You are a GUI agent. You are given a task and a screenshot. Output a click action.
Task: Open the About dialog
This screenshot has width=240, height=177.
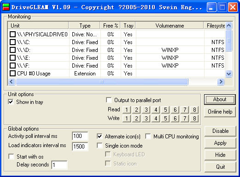click(x=220, y=99)
